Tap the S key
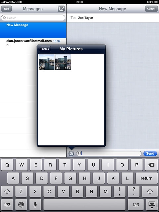Screen dimensions: 159x212 pos(27,178)
